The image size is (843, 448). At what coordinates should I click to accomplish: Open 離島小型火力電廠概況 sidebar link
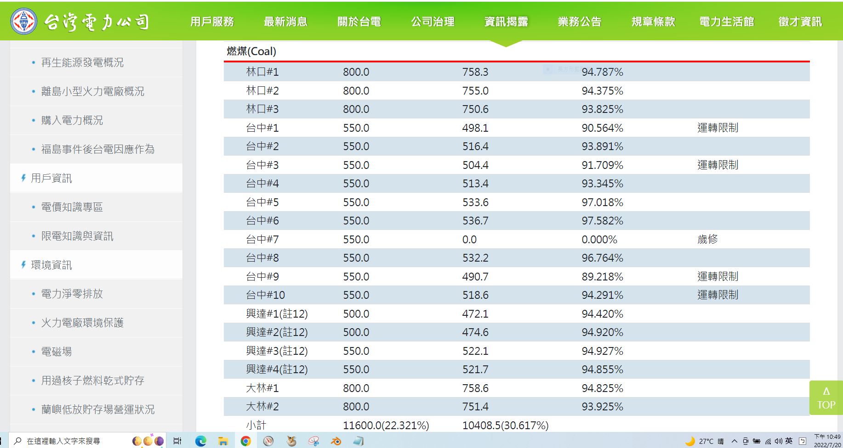click(92, 91)
